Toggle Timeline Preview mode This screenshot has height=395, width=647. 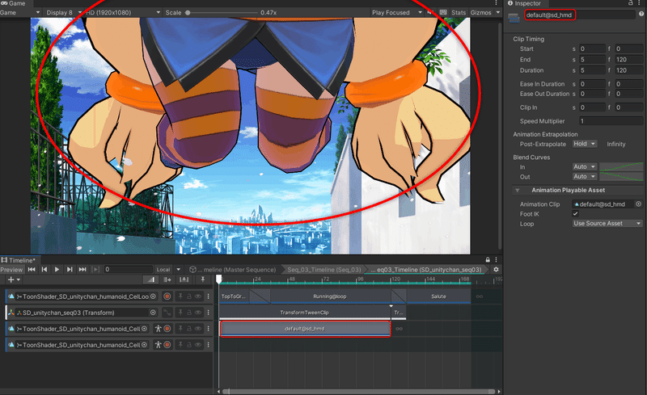(11, 269)
